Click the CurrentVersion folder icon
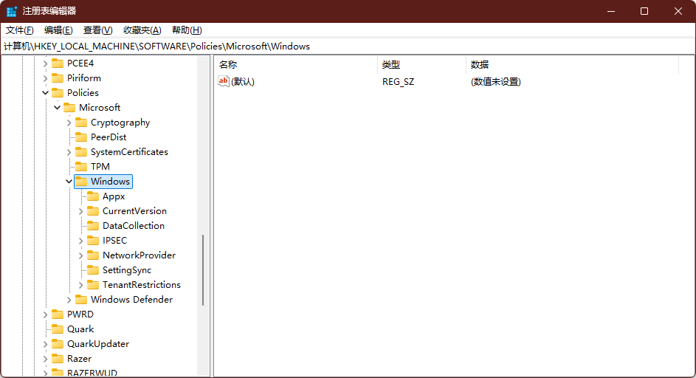The image size is (696, 378). (93, 210)
